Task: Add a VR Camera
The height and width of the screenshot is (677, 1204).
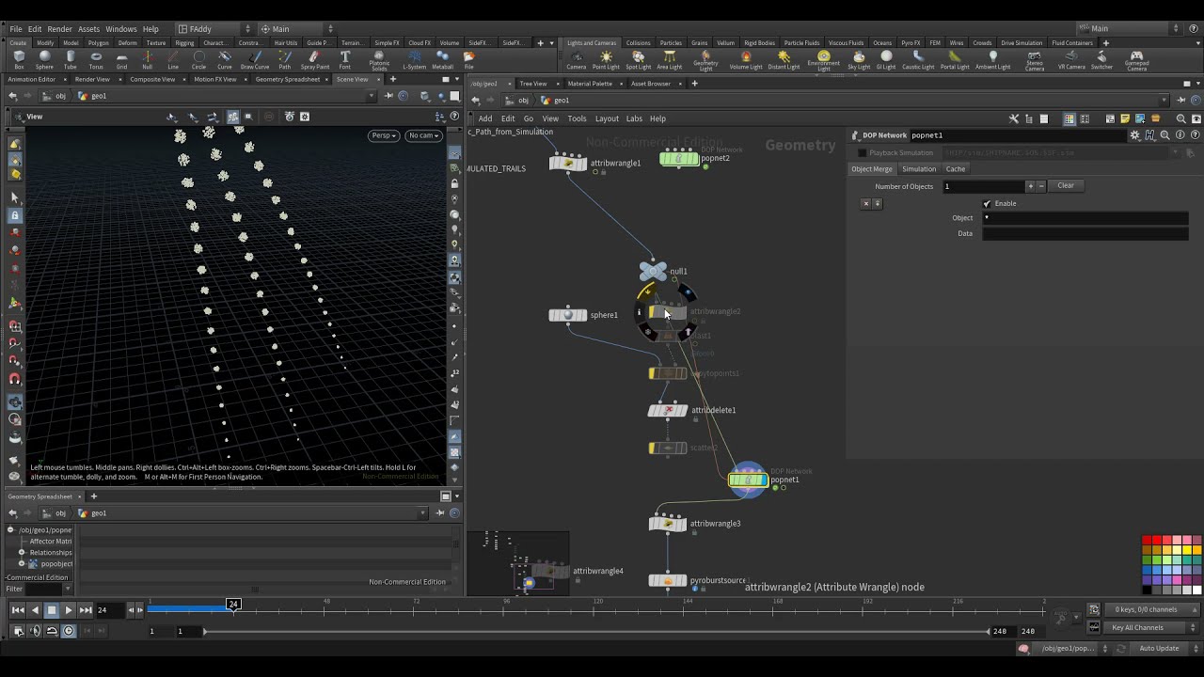Action: click(x=1071, y=60)
